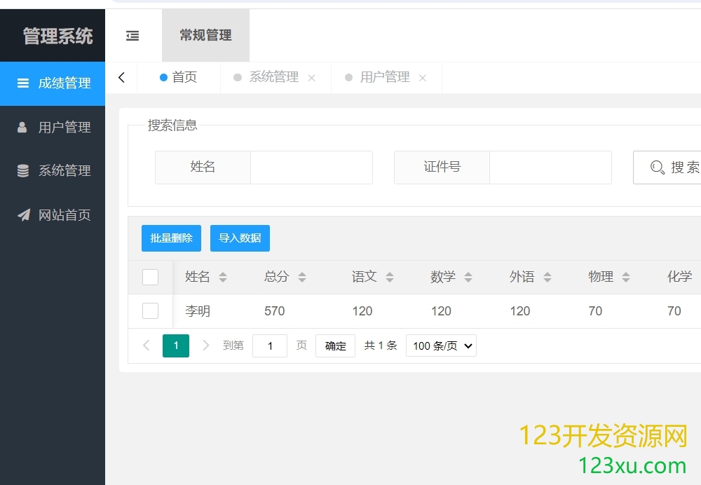701x485 pixels.
Task: Click the 姓名 search input field
Action: [311, 168]
